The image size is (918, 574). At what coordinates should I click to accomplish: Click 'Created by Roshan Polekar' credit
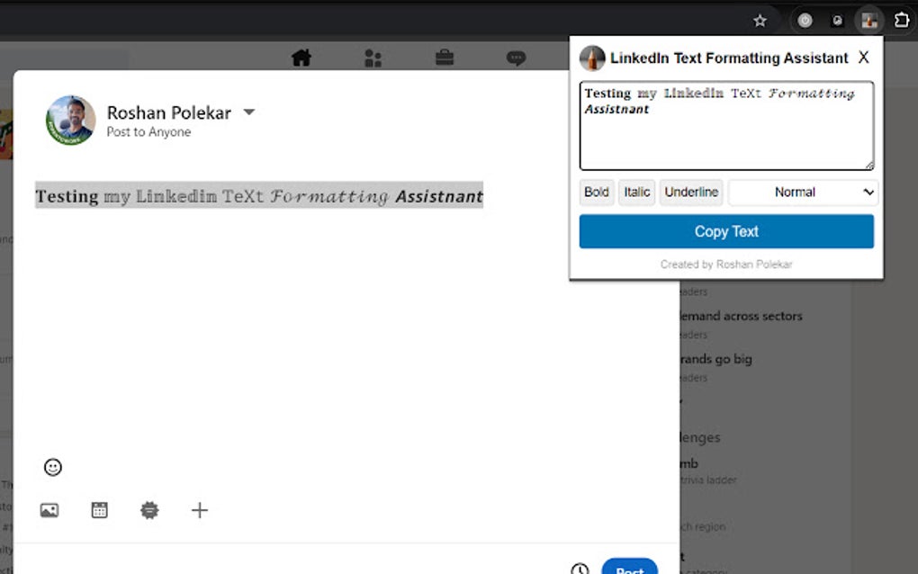(726, 265)
